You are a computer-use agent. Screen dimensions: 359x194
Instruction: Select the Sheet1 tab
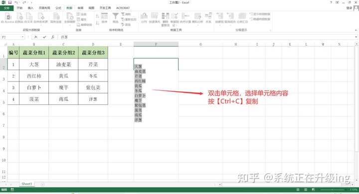(27, 184)
